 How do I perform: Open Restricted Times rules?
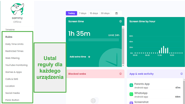click(x=15, y=51)
